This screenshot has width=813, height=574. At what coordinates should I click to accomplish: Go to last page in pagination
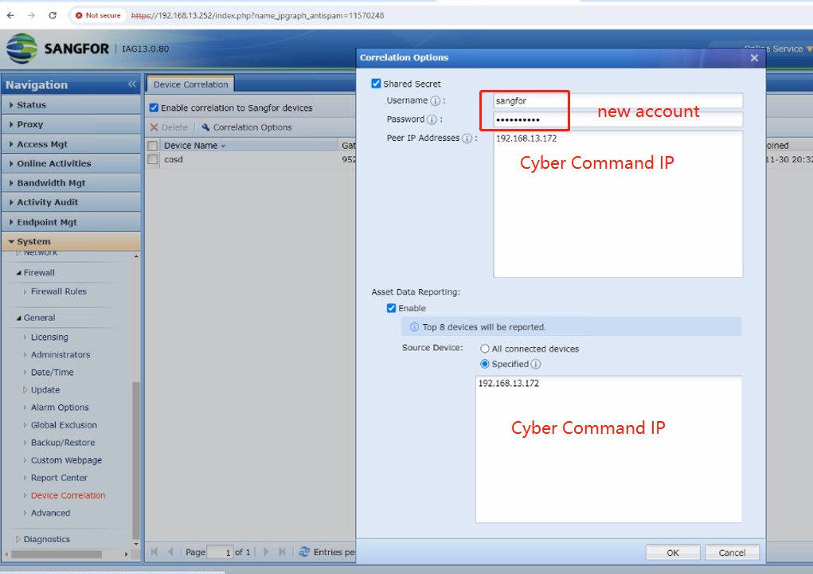click(x=282, y=552)
